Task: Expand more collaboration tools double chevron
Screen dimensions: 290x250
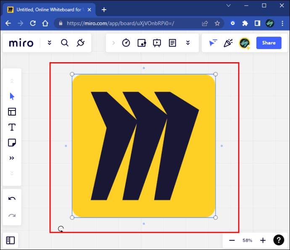Action: [x=188, y=43]
